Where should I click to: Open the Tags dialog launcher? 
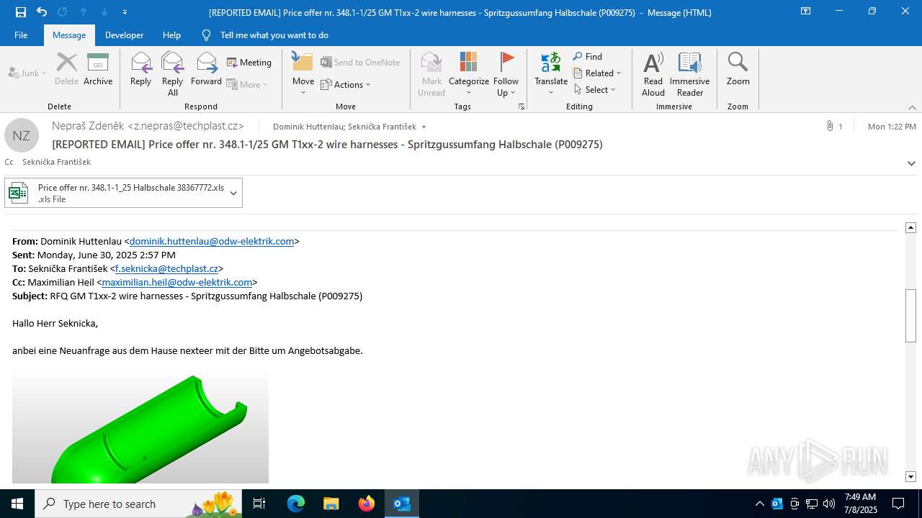point(521,106)
